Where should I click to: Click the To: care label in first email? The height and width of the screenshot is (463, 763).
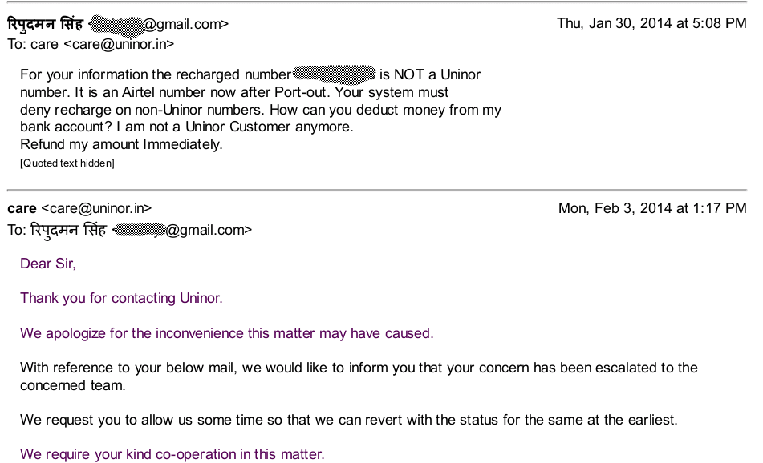click(33, 44)
